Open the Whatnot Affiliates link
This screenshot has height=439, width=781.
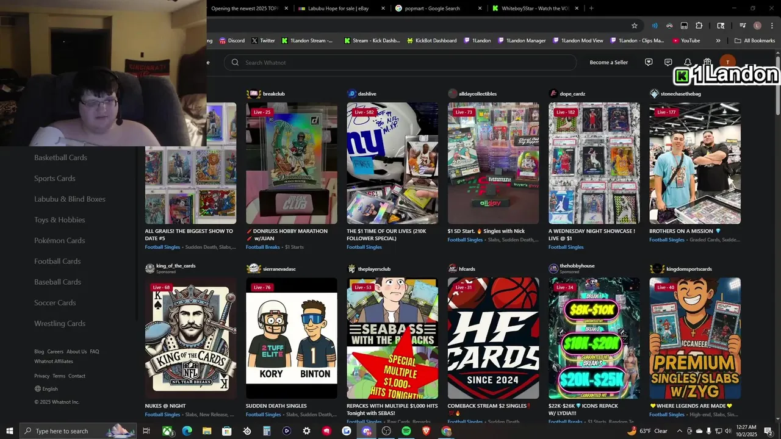54,361
